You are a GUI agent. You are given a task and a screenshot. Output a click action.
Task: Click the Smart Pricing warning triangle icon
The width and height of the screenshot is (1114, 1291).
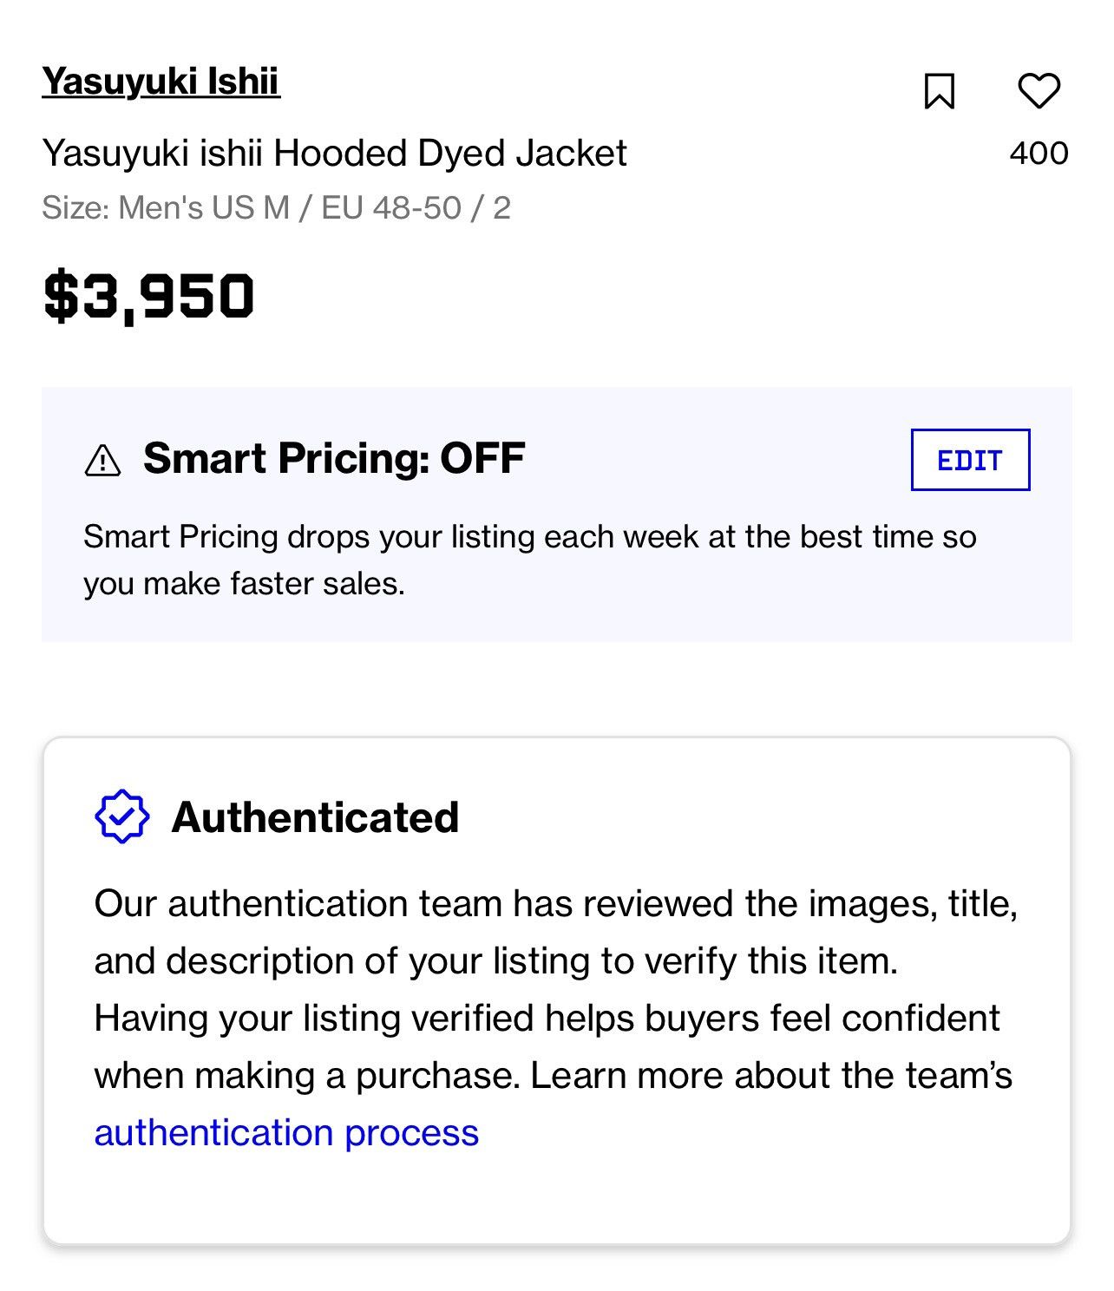(103, 460)
